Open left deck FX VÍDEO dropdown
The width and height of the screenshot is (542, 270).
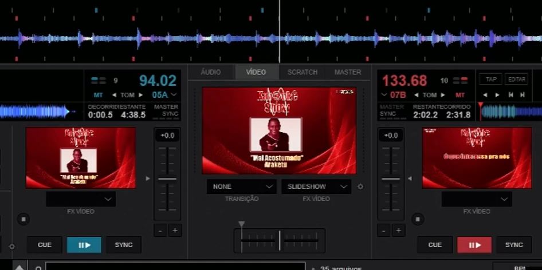[x=81, y=199]
